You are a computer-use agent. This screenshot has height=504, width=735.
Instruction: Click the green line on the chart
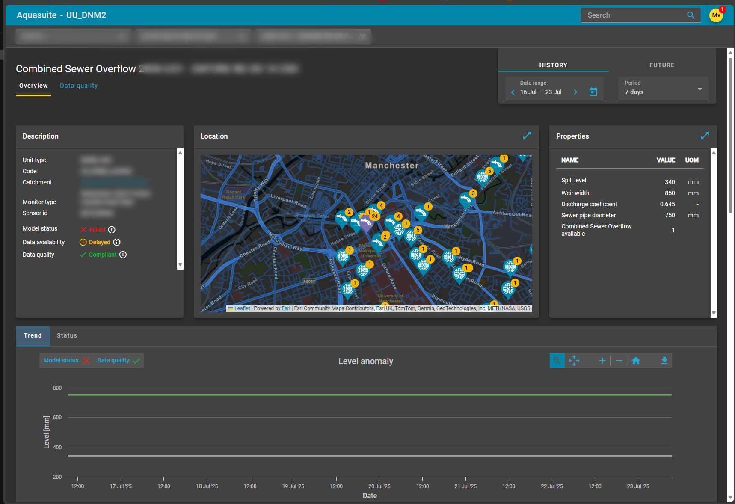(x=370, y=395)
